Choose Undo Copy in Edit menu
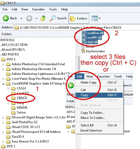Image resolution: width=140 pixels, height=149 pixels. pos(99,82)
